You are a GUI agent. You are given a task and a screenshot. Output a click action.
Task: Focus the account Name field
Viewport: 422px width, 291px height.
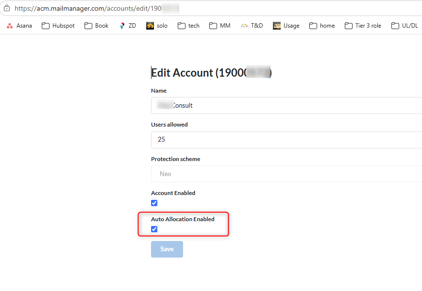pos(287,105)
